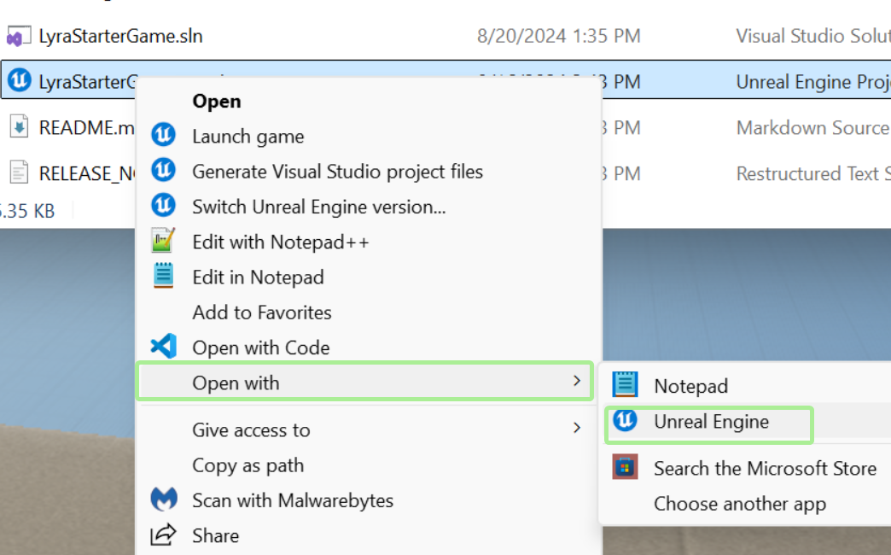This screenshot has width=891, height=555.
Task: Click the Markdown Source type cell
Action: pyautogui.click(x=813, y=128)
